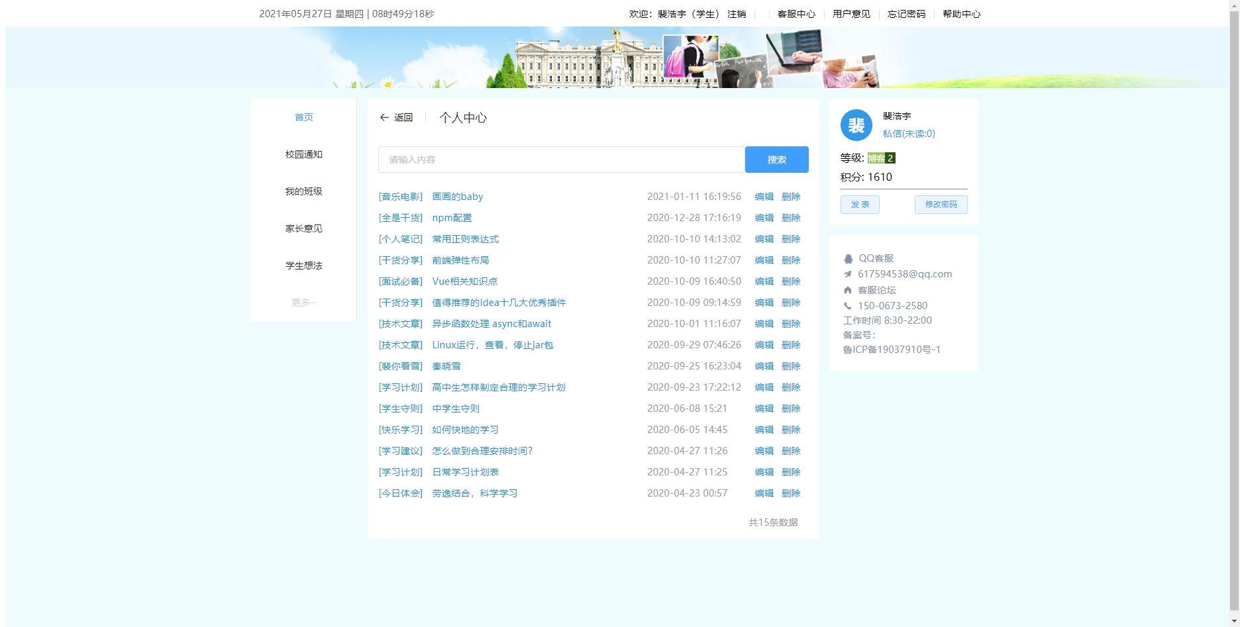Go to 家长意见 in the sidebar
The width and height of the screenshot is (1240, 627).
304,228
